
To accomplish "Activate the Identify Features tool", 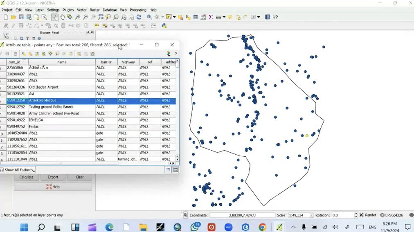I will 149,17.
